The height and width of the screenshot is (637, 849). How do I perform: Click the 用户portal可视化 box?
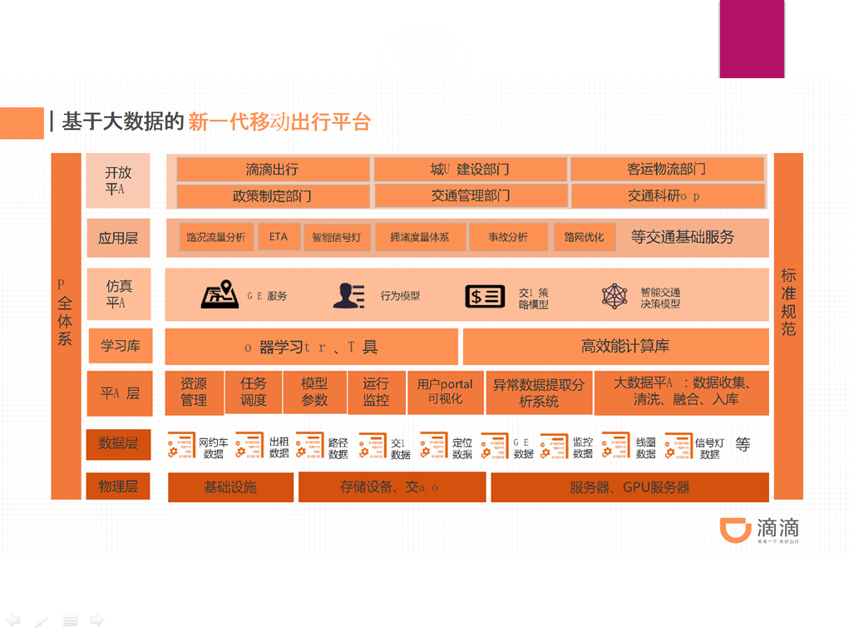(x=445, y=393)
